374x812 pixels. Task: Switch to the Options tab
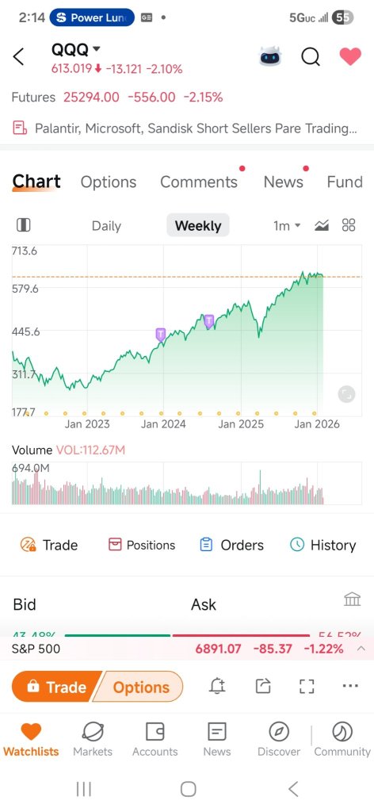[109, 182]
